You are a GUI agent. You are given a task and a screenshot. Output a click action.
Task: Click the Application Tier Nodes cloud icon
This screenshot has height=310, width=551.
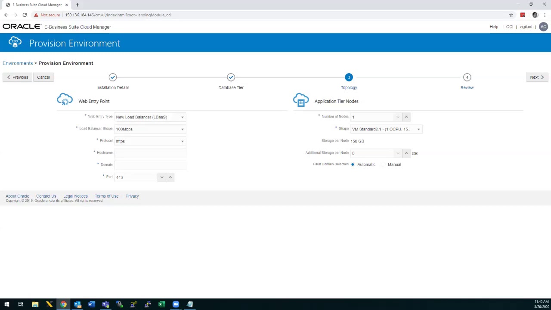pyautogui.click(x=301, y=100)
